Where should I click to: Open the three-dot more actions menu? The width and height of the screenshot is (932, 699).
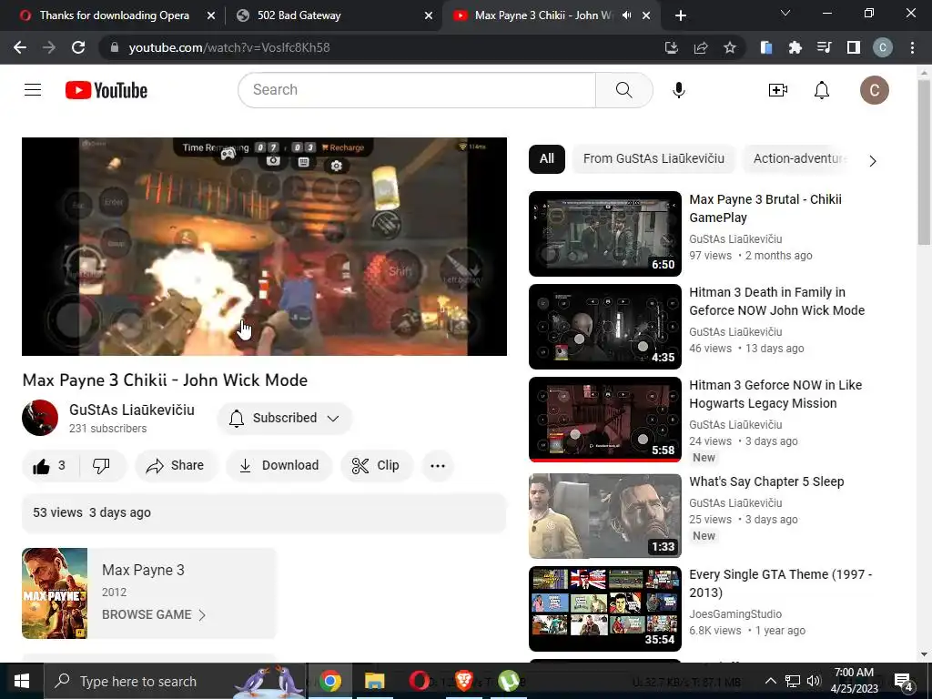(x=438, y=465)
